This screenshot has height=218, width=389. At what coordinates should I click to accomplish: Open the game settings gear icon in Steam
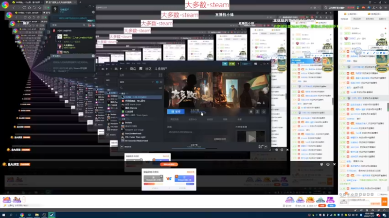251,112
